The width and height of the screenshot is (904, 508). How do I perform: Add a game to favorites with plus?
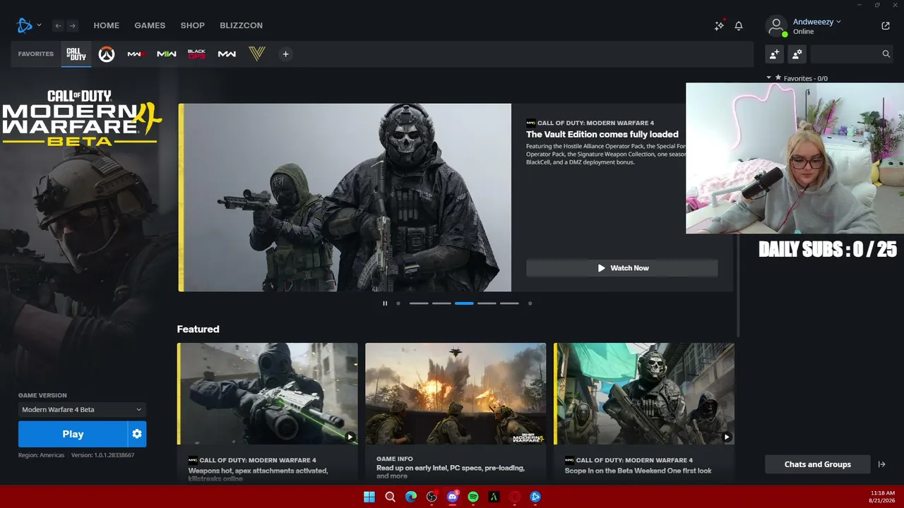285,54
